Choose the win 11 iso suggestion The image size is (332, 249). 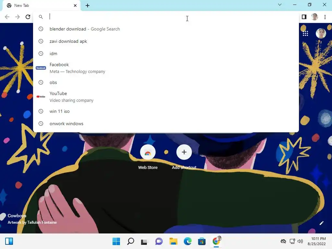[166, 111]
